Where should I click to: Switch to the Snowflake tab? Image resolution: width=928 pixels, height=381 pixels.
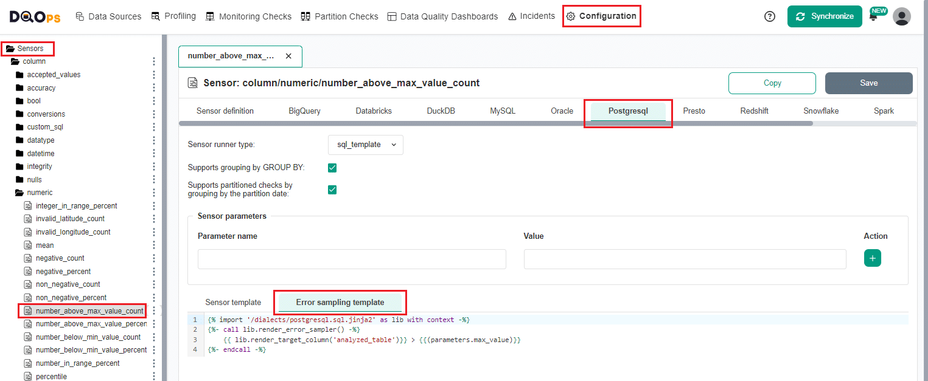tap(821, 111)
